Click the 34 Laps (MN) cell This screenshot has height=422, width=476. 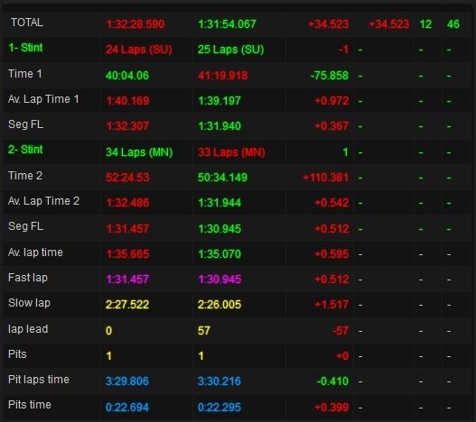coord(139,151)
